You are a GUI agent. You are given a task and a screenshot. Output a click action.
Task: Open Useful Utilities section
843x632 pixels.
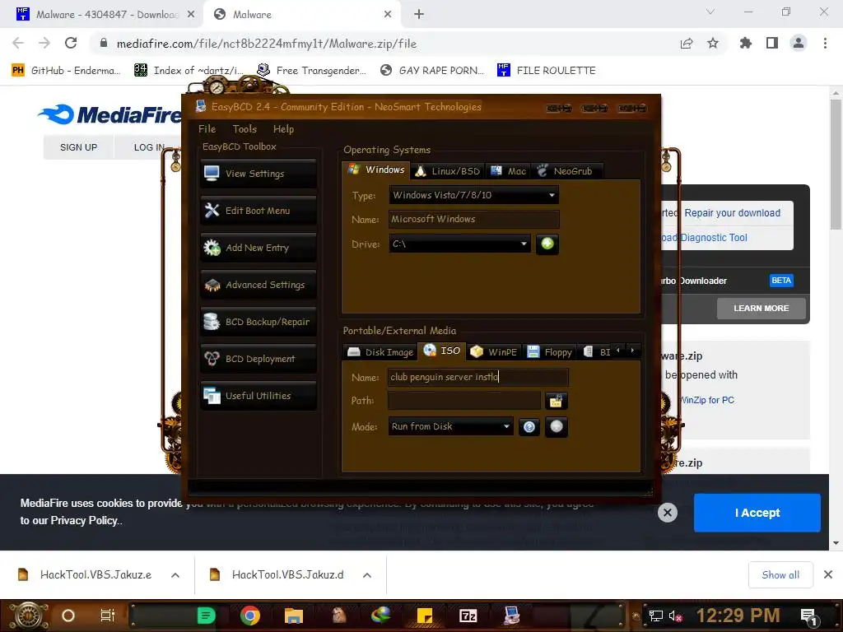point(258,396)
